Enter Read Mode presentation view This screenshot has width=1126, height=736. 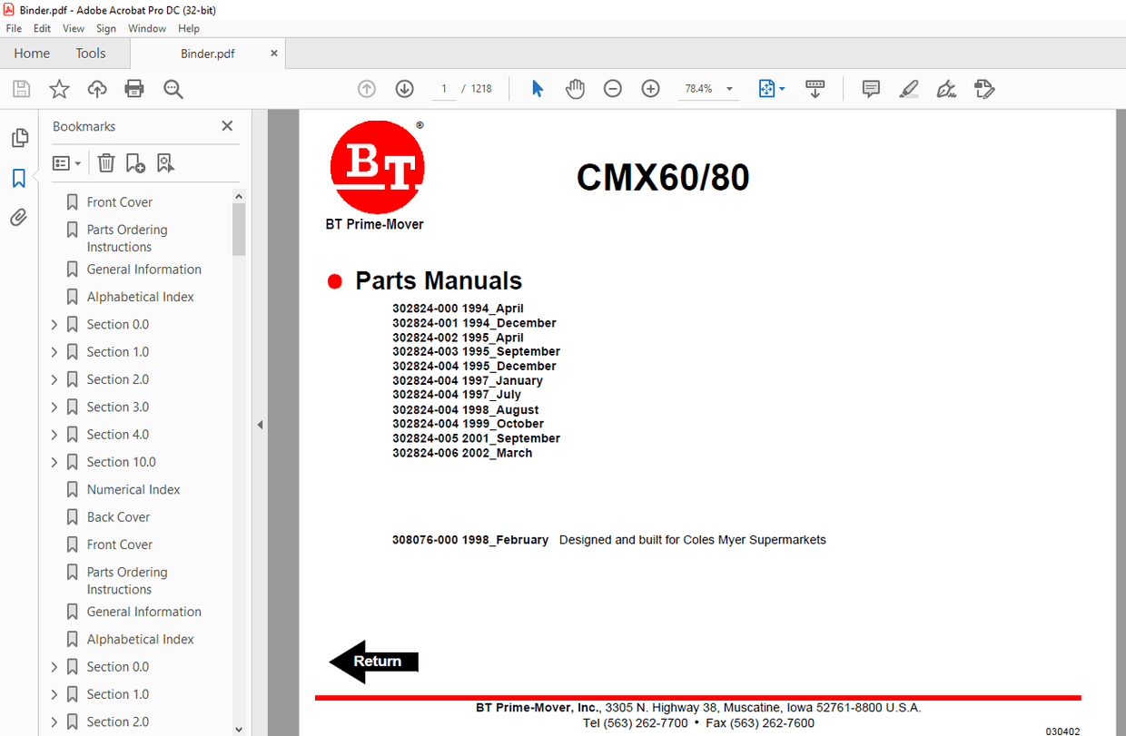click(815, 88)
